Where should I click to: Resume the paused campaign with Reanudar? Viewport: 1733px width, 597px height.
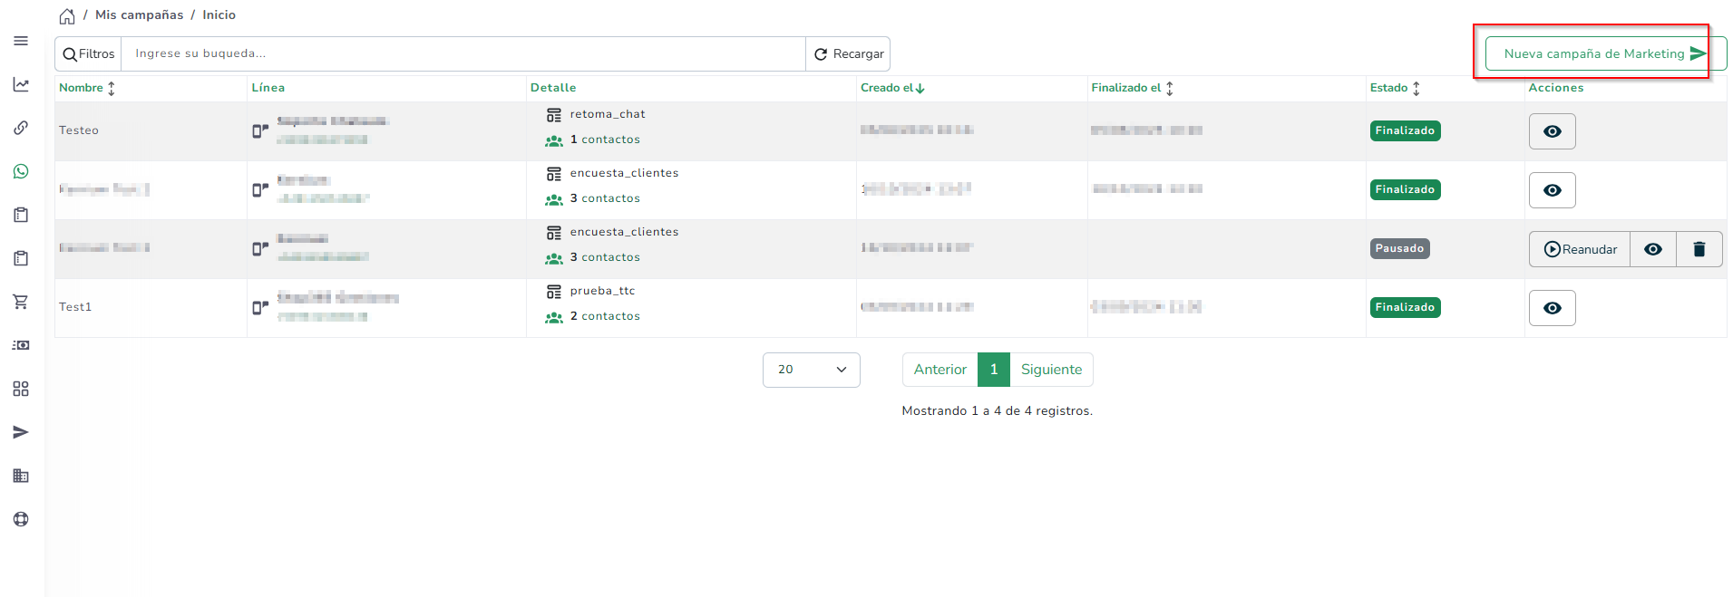tap(1580, 249)
